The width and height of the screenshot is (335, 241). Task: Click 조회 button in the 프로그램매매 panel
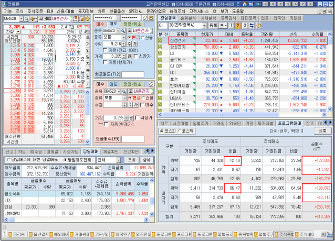click(x=322, y=131)
